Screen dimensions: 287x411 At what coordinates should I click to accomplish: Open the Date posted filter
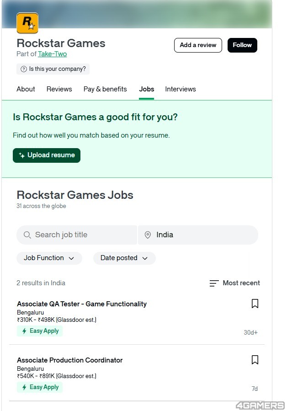click(x=124, y=258)
